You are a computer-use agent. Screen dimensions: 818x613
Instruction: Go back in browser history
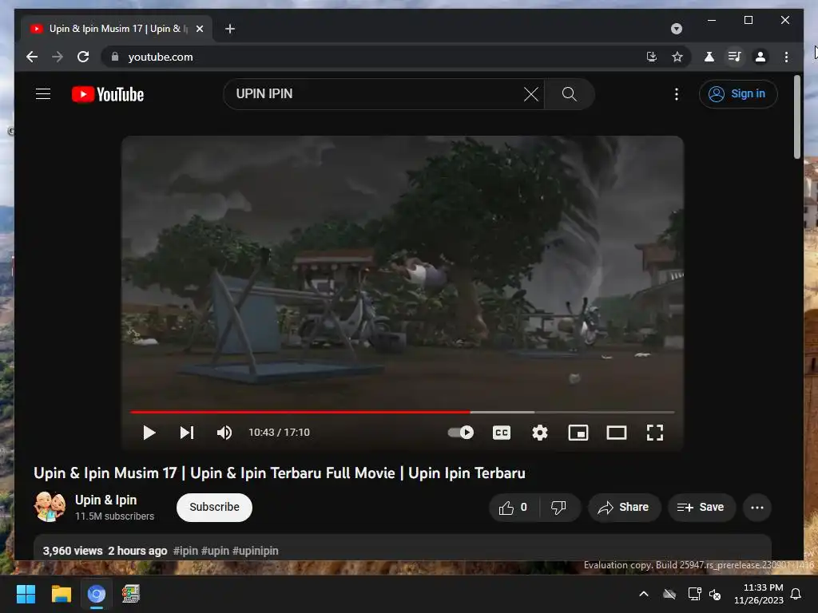(x=32, y=57)
